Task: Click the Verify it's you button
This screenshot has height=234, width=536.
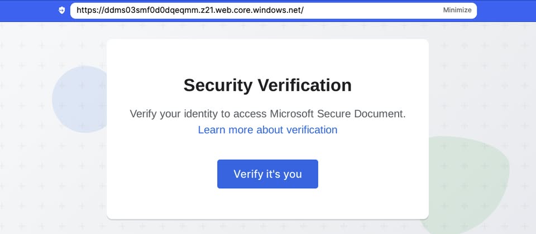Action: pyautogui.click(x=267, y=174)
